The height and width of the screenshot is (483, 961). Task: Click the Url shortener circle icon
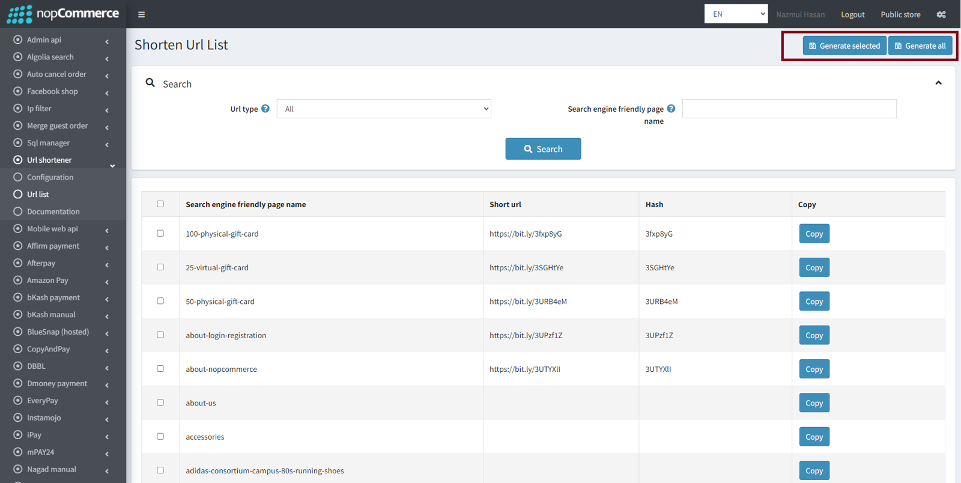click(x=18, y=160)
